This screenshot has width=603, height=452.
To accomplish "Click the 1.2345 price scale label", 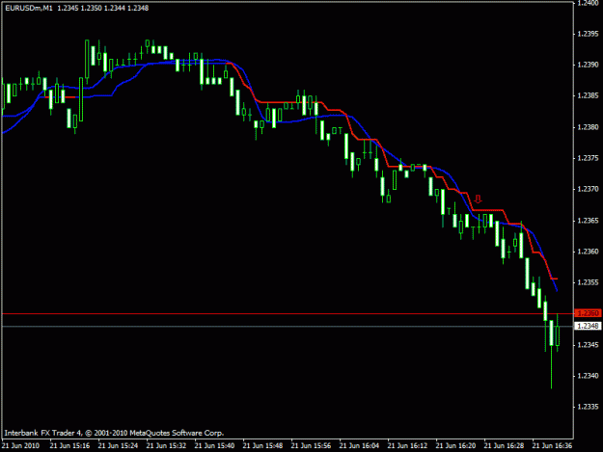I will [x=588, y=345].
